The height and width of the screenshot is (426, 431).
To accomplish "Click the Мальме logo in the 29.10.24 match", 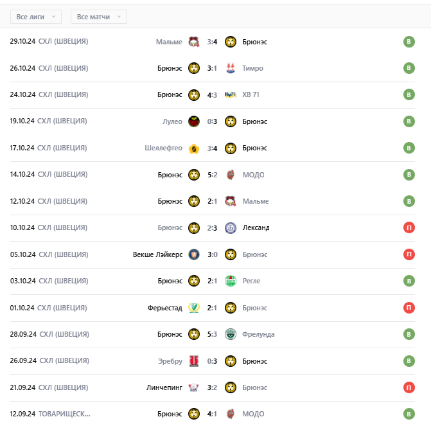I will (x=194, y=42).
